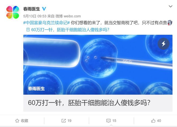Click the lightning bolt icon on the image
This screenshot has width=177, height=127.
point(163,44)
